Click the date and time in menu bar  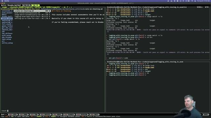203,1
